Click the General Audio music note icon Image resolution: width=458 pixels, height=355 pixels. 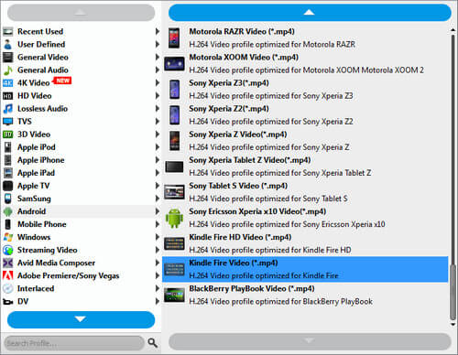tap(8, 70)
